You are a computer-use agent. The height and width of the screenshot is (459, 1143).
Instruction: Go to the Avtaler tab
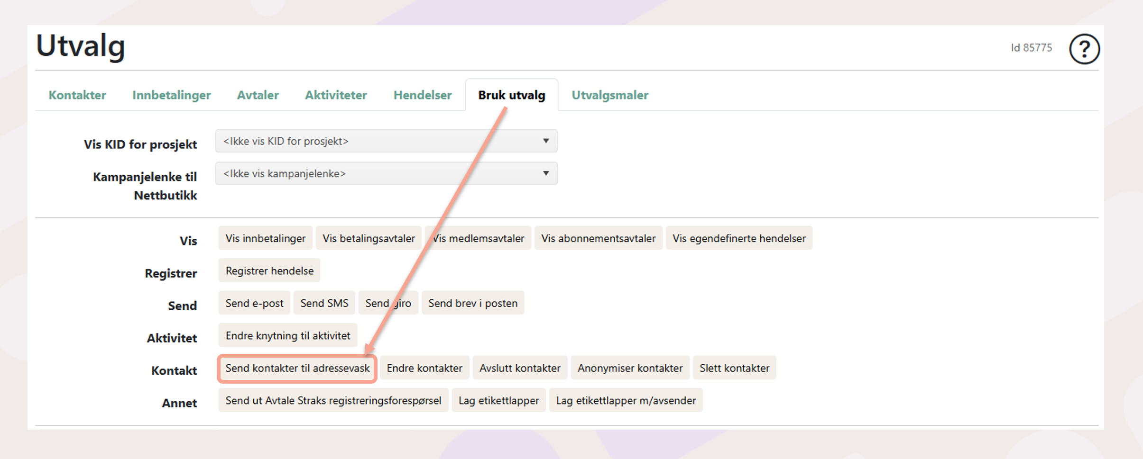tap(258, 95)
